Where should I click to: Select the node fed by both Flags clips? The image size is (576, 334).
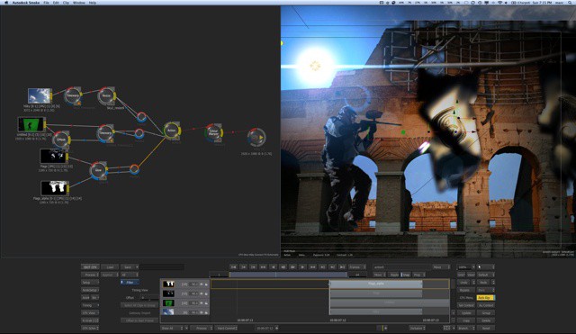click(98, 170)
